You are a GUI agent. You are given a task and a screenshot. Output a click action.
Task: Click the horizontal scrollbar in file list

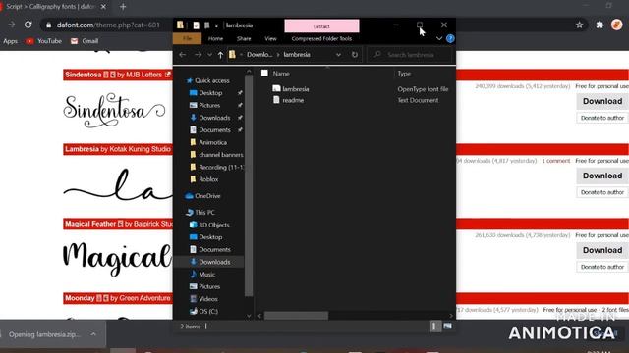(x=297, y=316)
